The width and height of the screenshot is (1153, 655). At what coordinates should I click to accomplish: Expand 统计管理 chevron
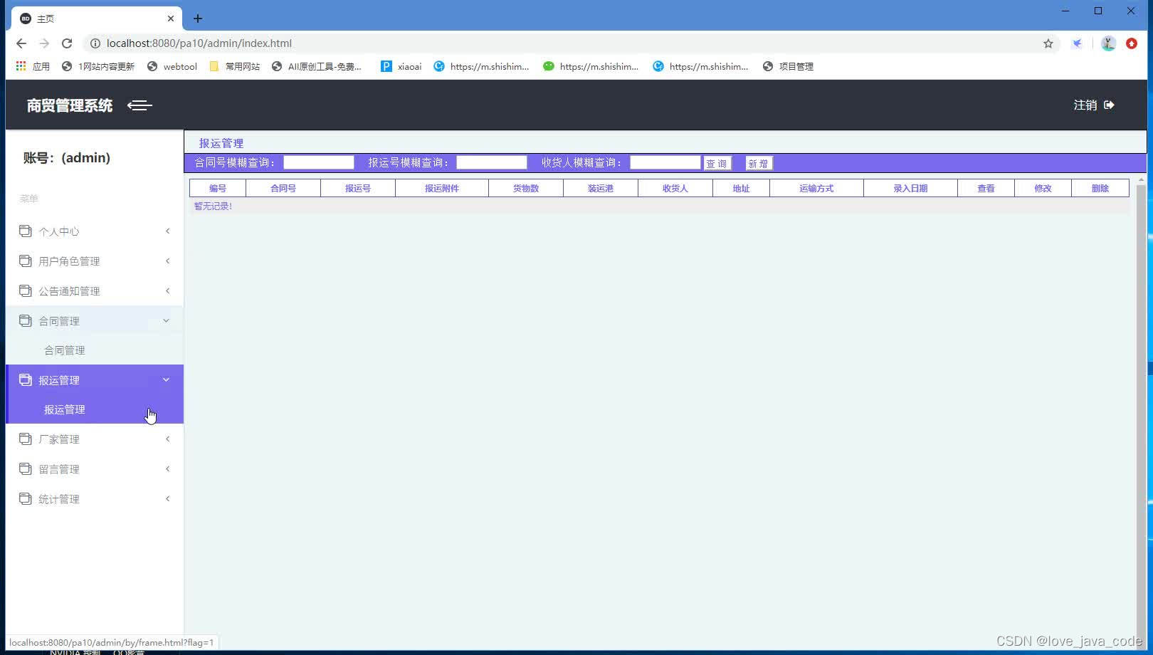pos(168,498)
